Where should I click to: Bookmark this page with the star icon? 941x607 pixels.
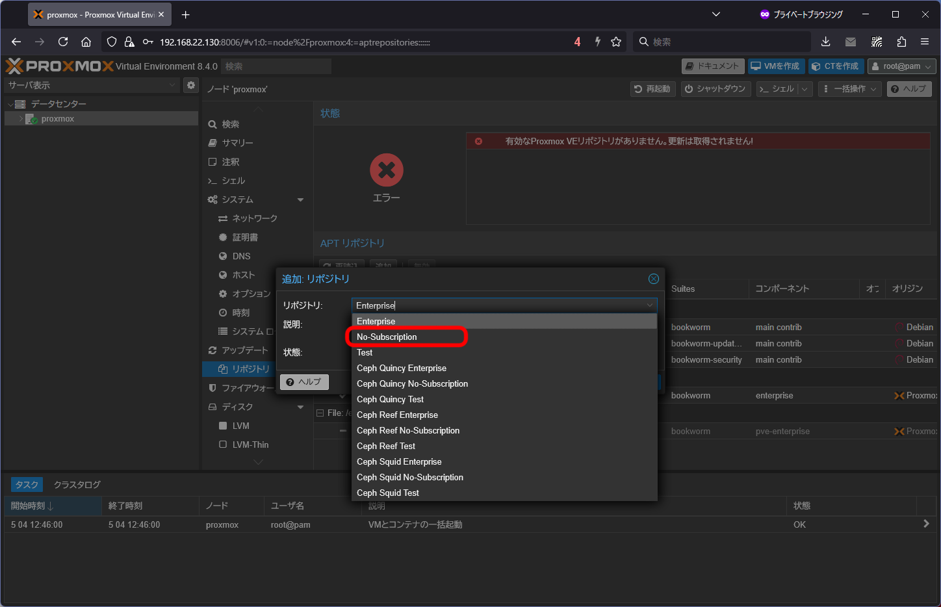tap(616, 42)
